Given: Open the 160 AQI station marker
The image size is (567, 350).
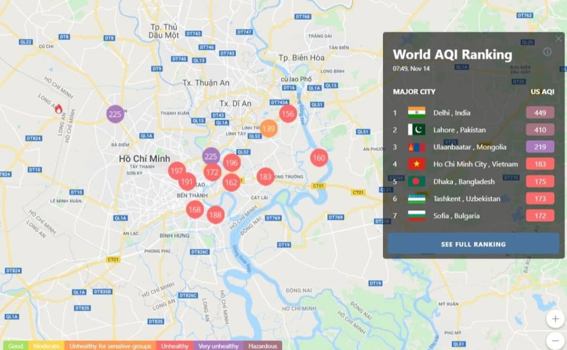Looking at the screenshot, I should 319,158.
